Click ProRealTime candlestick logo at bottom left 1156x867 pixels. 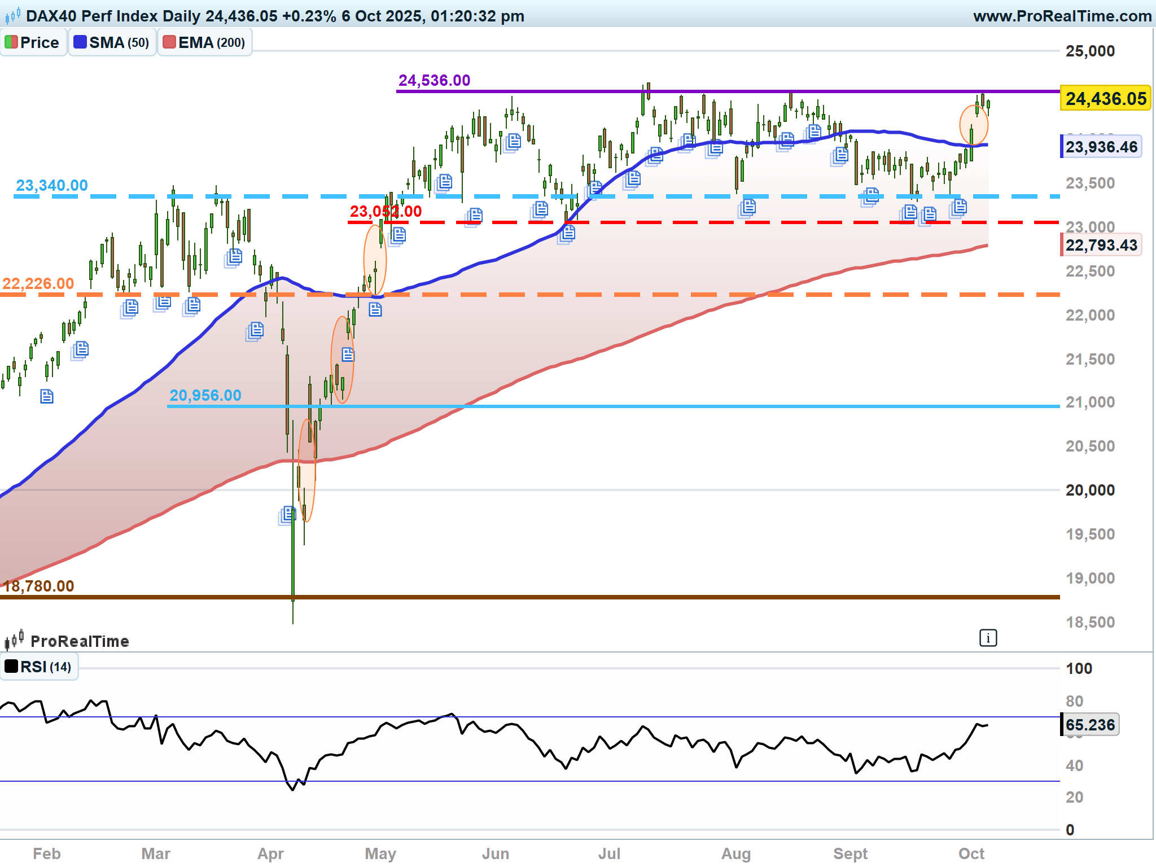pos(14,640)
